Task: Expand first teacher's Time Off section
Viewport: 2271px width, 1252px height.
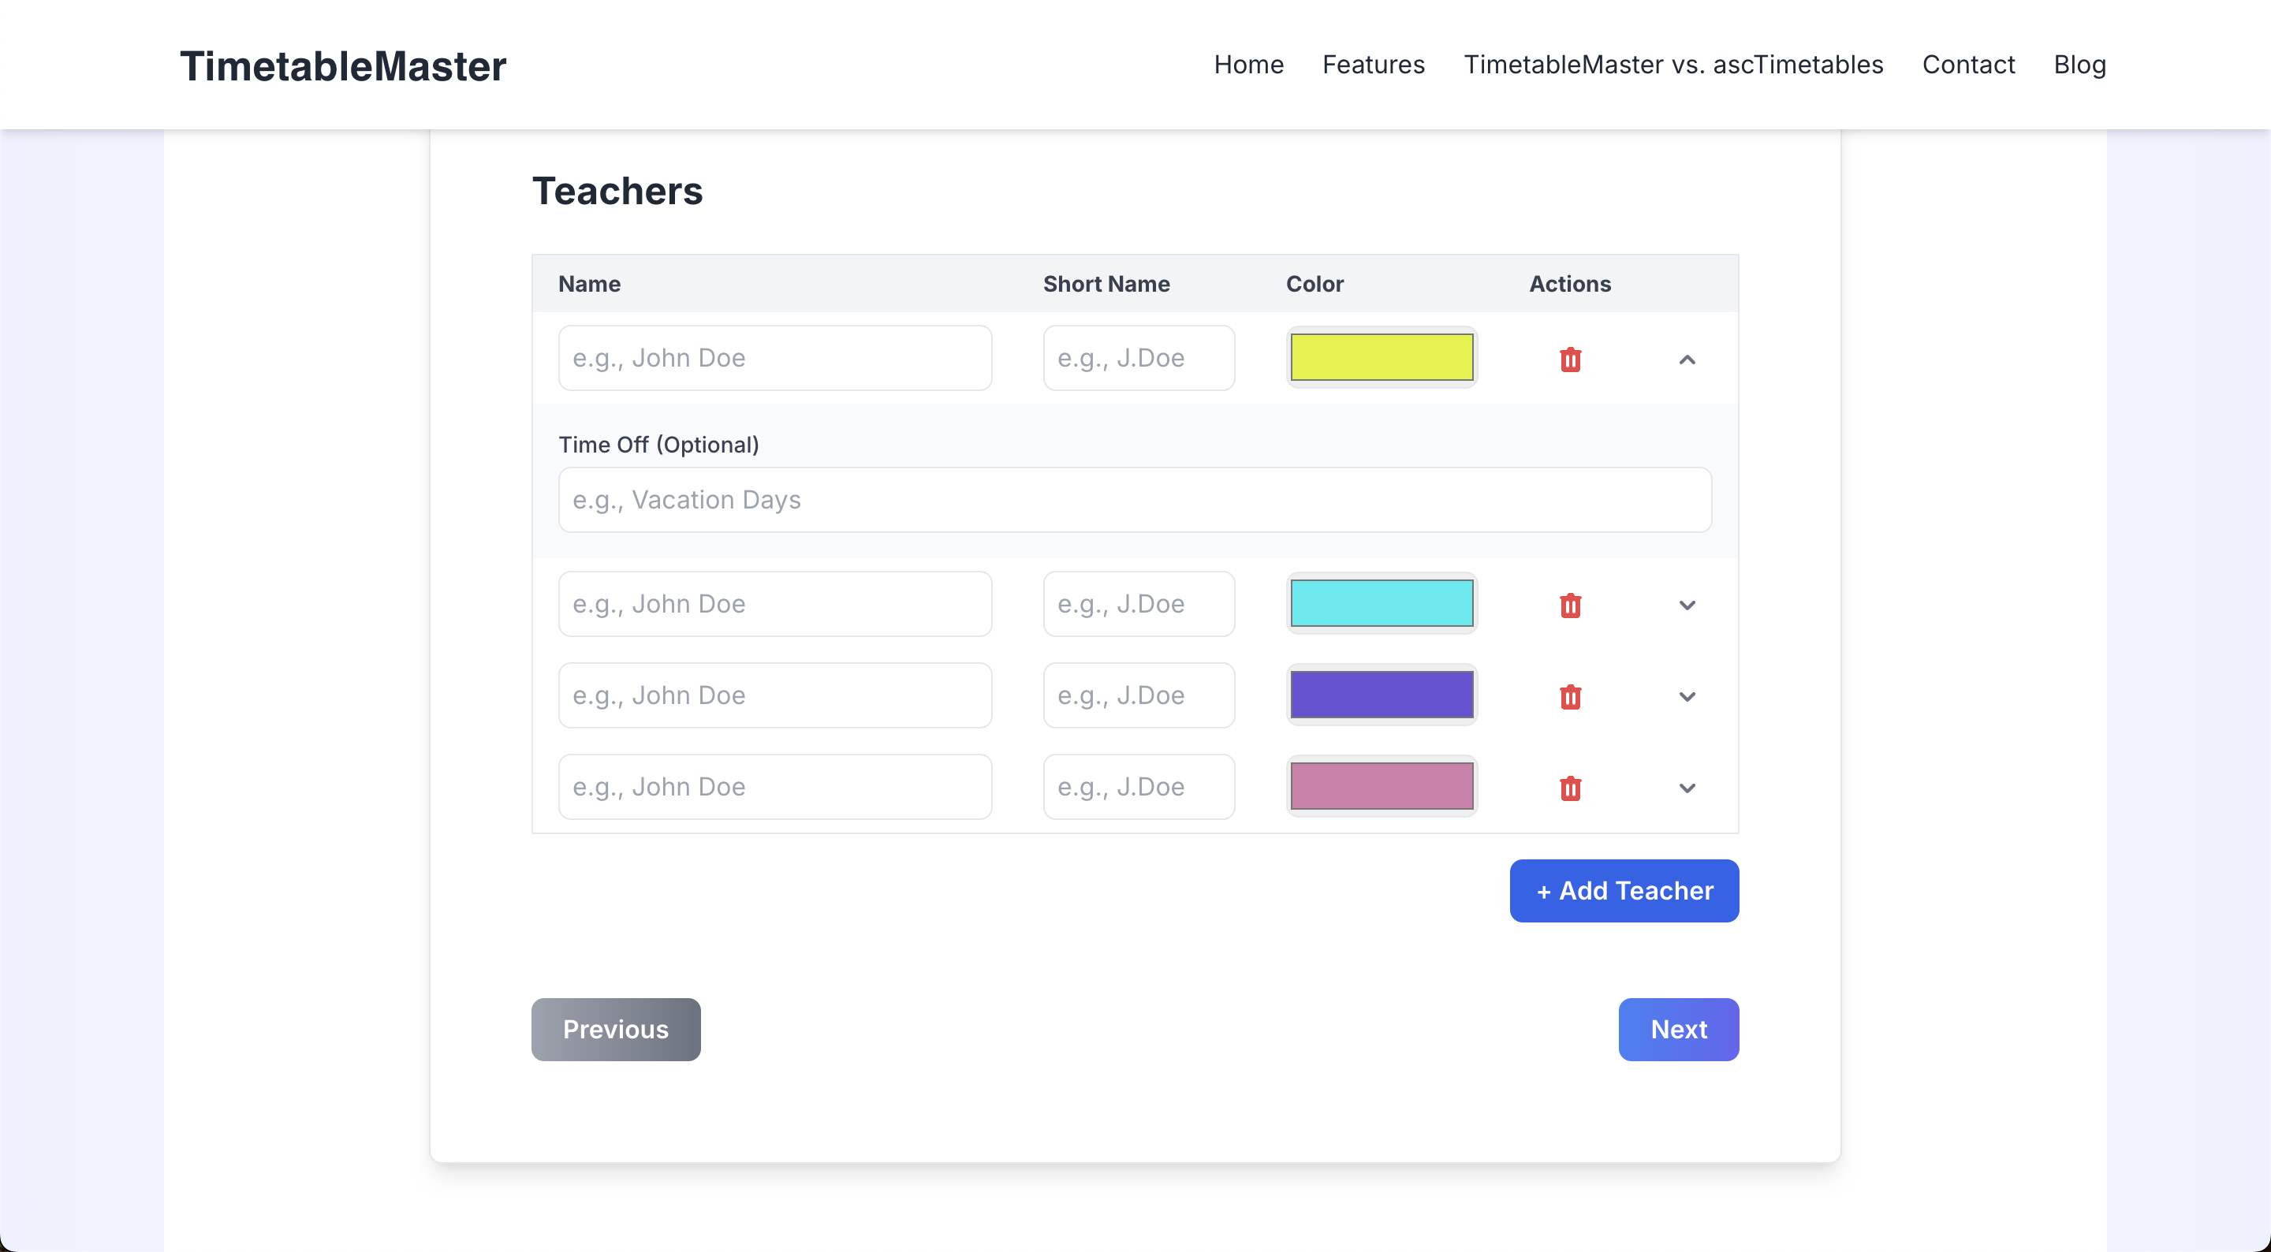Action: tap(1687, 358)
